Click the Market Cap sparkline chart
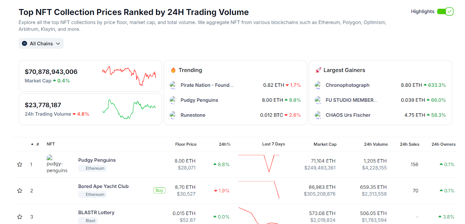The image size is (465, 224). coord(129,76)
